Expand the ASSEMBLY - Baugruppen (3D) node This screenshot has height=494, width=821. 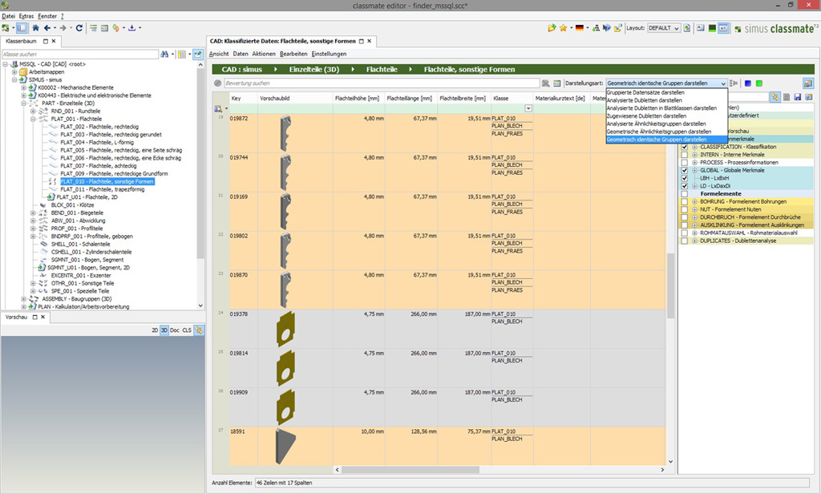click(23, 299)
